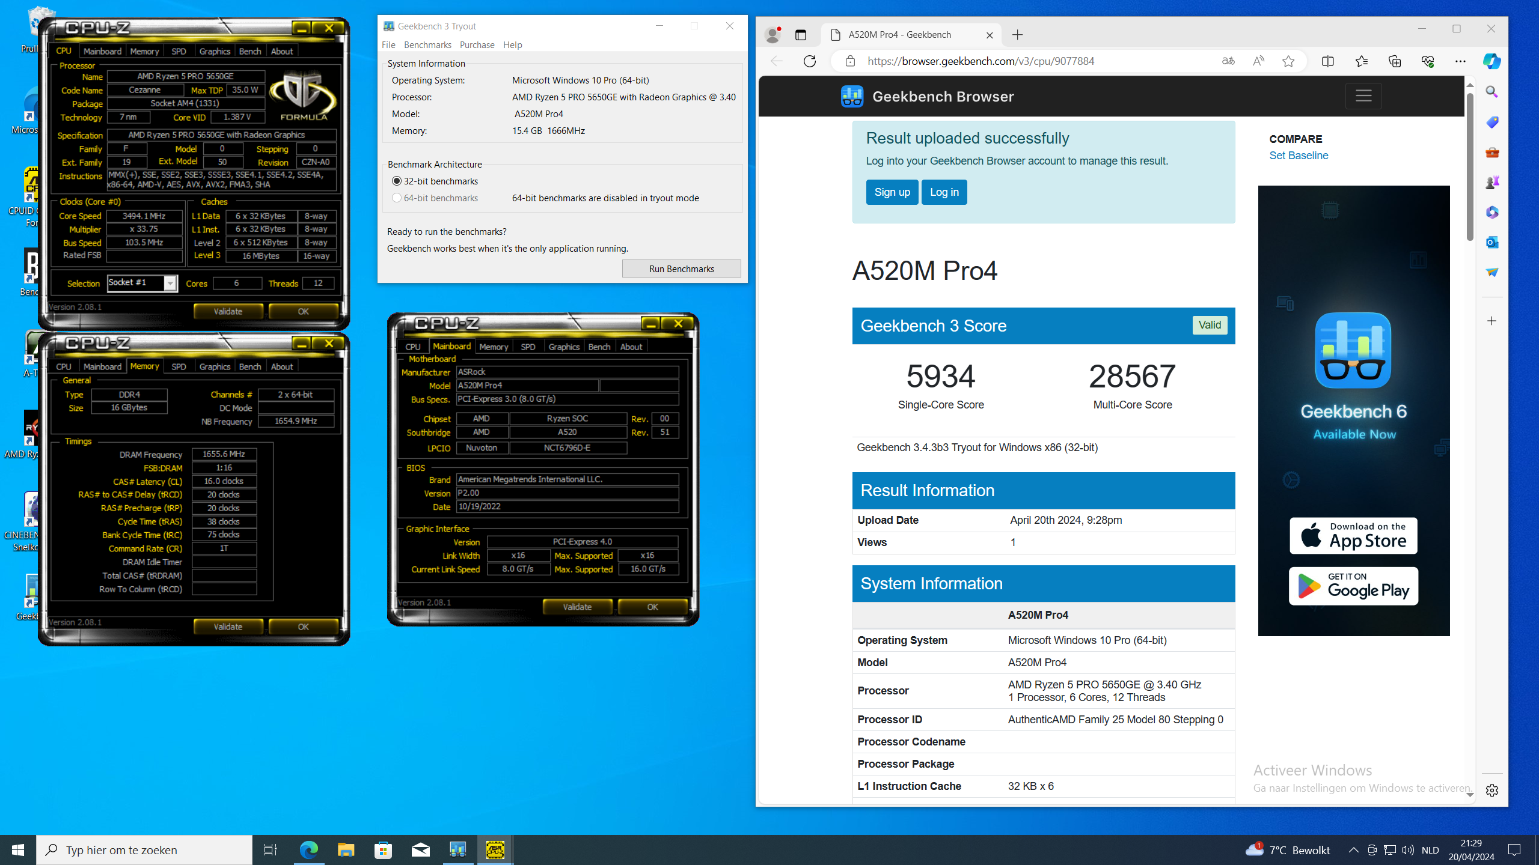Open Task View on taskbar
The height and width of the screenshot is (865, 1539).
pos(271,850)
